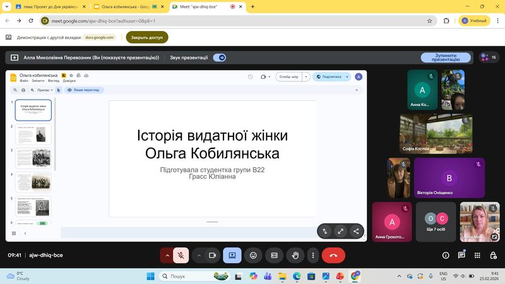Select slide 2 thumbnail in filmstrip

tap(33, 134)
